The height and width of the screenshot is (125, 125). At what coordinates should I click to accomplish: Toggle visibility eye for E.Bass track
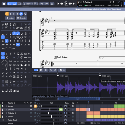(x=31, y=116)
